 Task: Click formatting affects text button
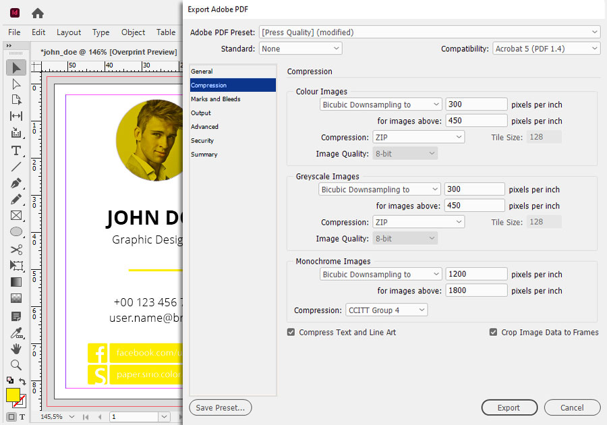(22, 417)
